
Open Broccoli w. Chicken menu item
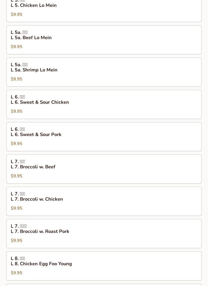click(x=37, y=199)
